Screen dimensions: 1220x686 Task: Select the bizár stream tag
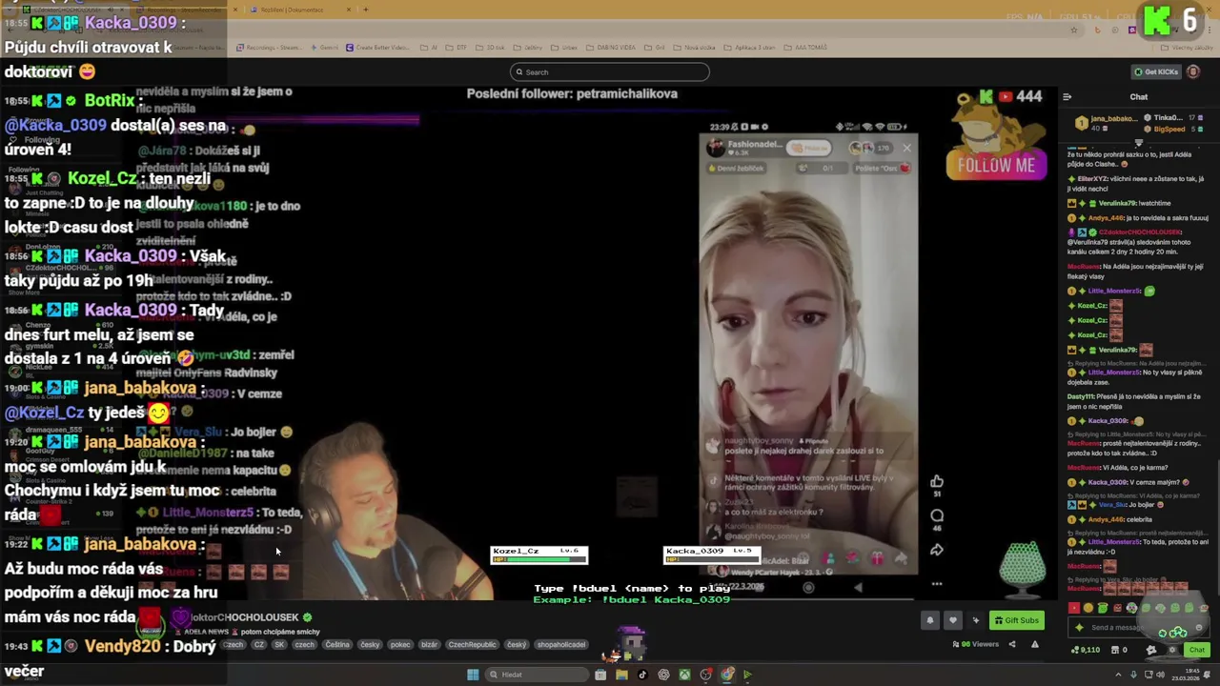(x=430, y=644)
